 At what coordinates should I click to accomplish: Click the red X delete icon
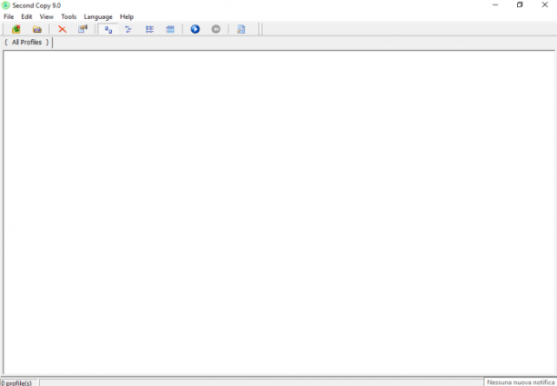pyautogui.click(x=62, y=29)
